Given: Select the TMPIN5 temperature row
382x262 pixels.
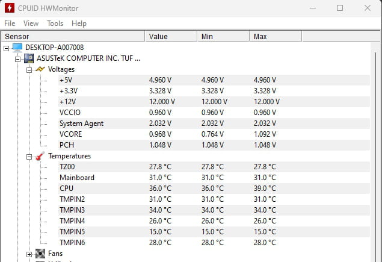Looking at the screenshot, I should [214, 232].
